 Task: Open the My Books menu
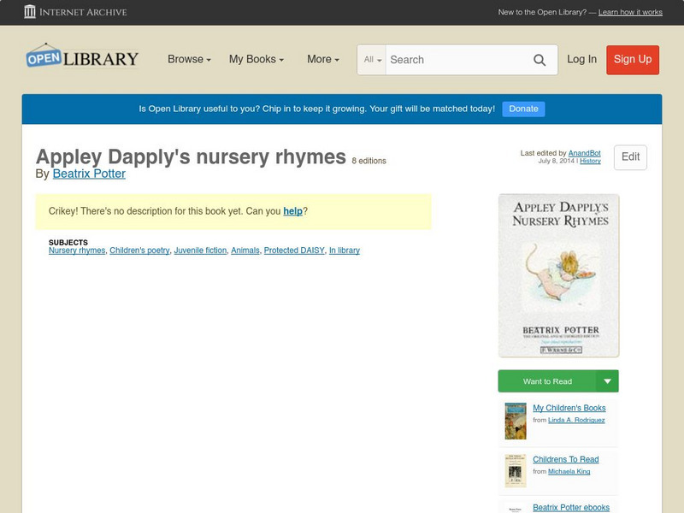(254, 59)
